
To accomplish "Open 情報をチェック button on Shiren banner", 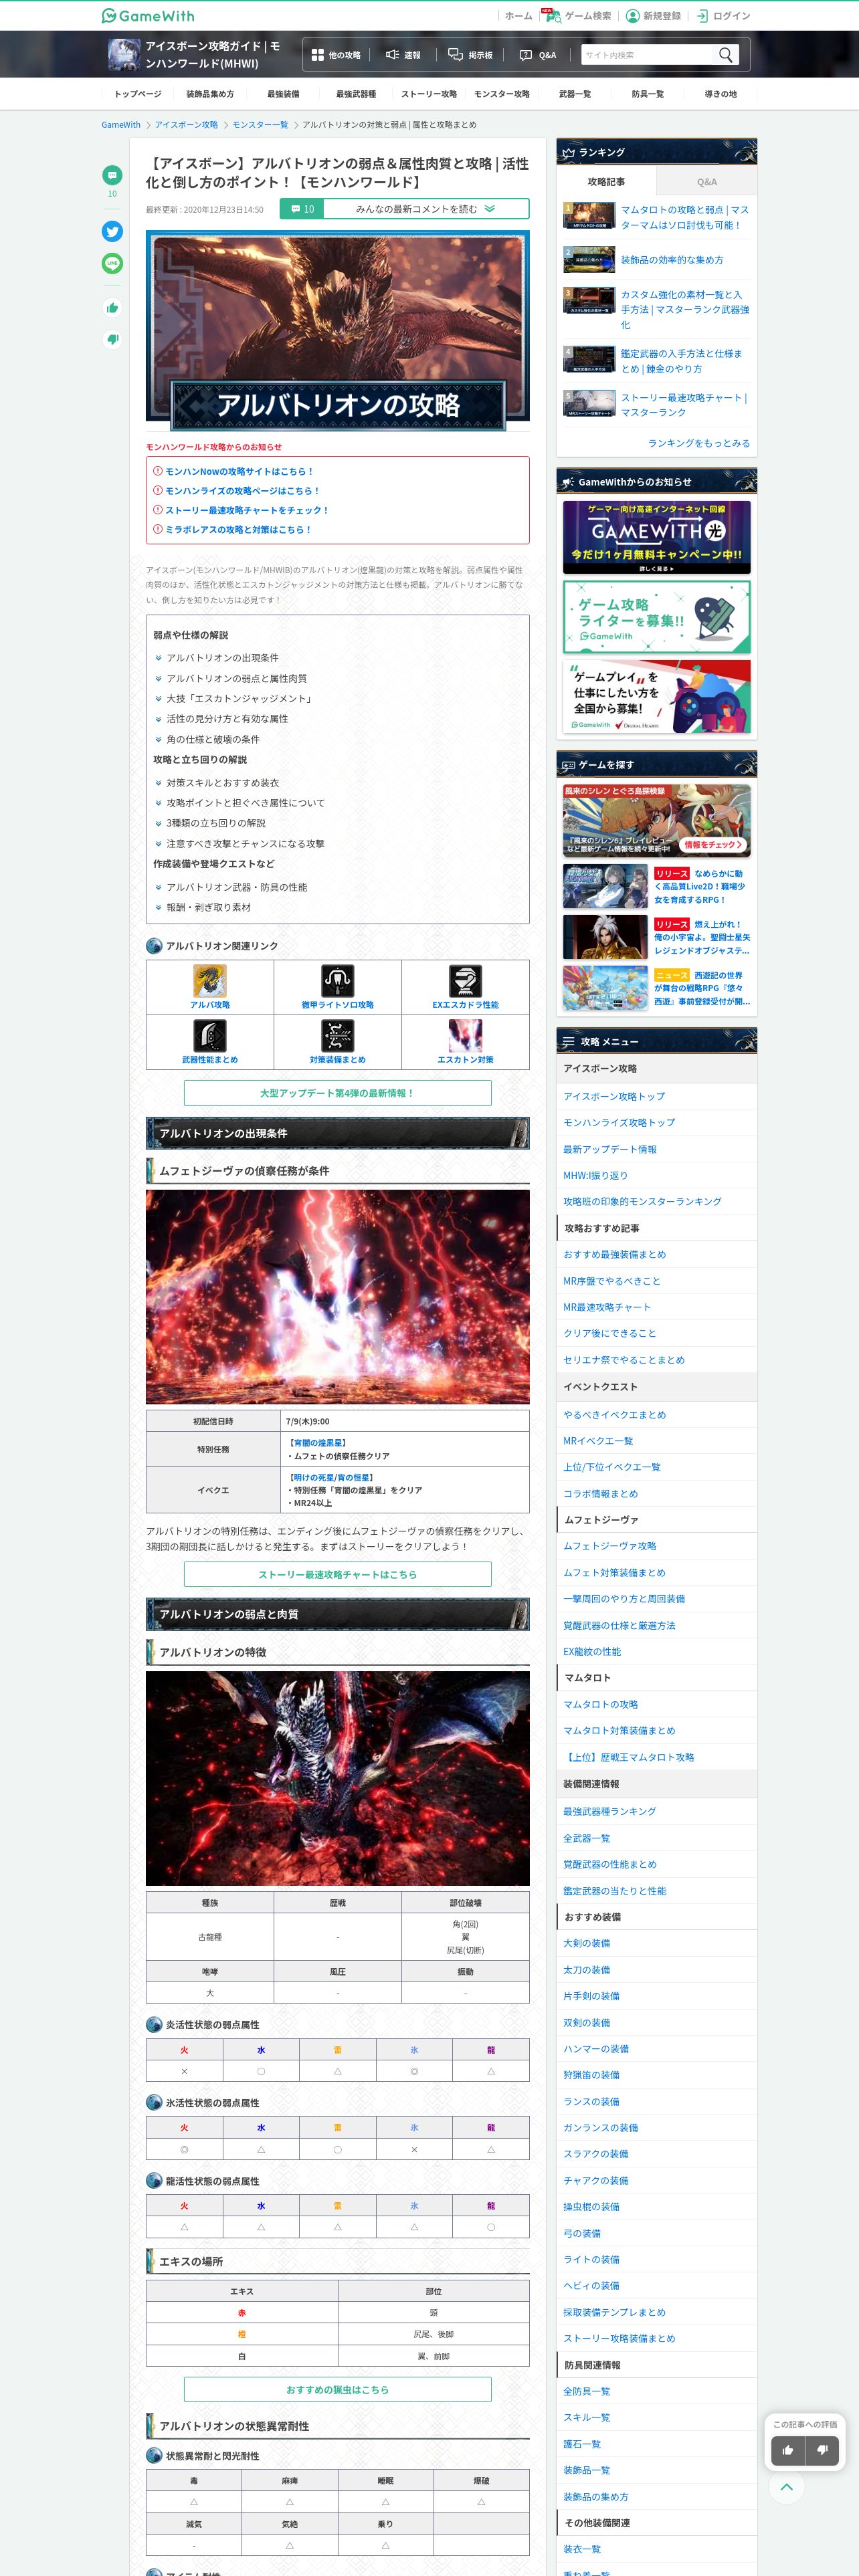I will click(x=714, y=845).
